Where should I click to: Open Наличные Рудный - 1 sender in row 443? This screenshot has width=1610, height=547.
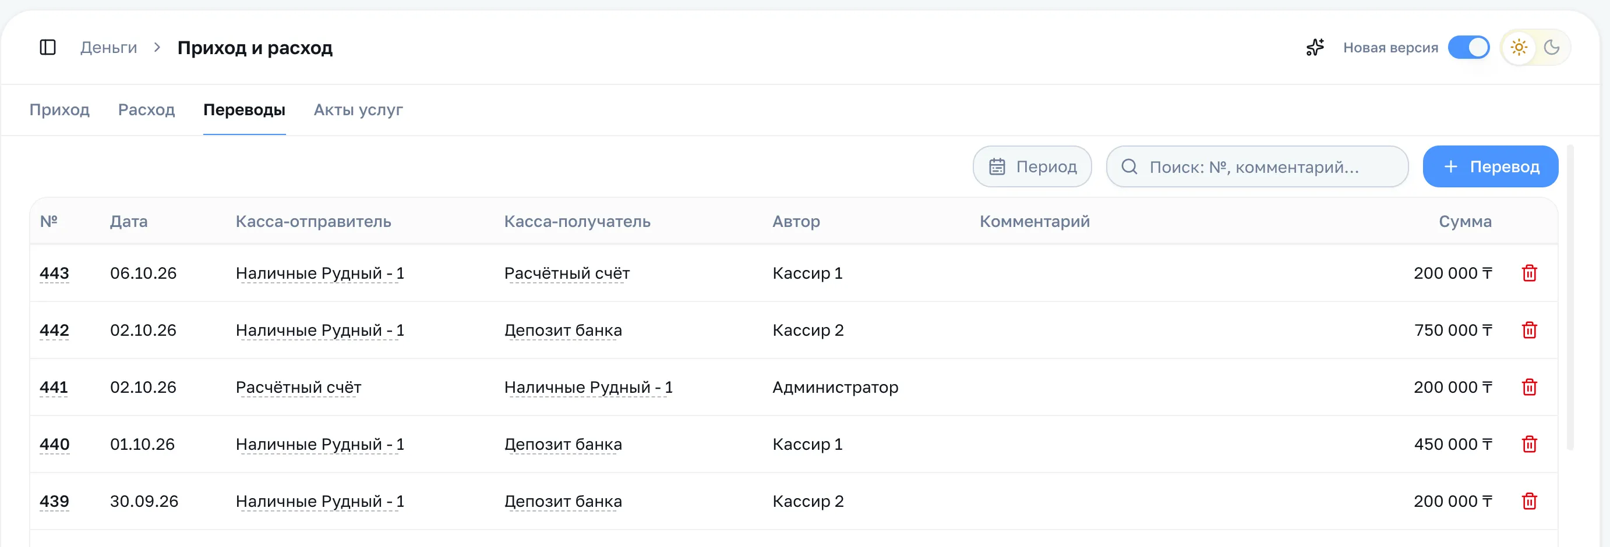click(x=320, y=273)
